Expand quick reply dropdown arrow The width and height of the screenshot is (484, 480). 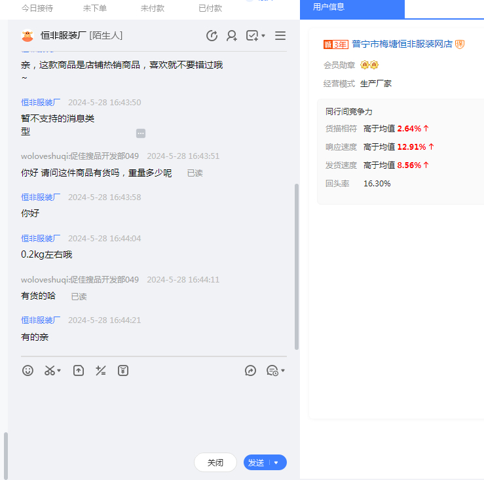click(283, 371)
